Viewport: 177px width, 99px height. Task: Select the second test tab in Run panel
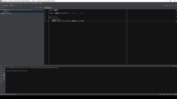11,66
